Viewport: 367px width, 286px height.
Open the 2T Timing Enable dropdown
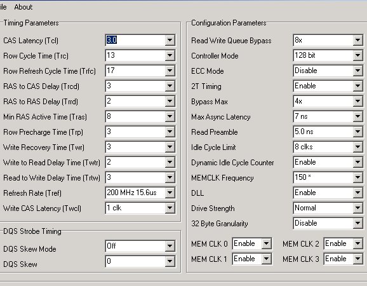point(358,86)
